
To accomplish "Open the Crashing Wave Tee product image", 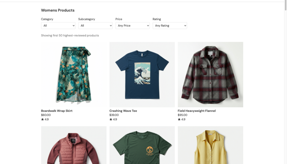I will point(142,75).
